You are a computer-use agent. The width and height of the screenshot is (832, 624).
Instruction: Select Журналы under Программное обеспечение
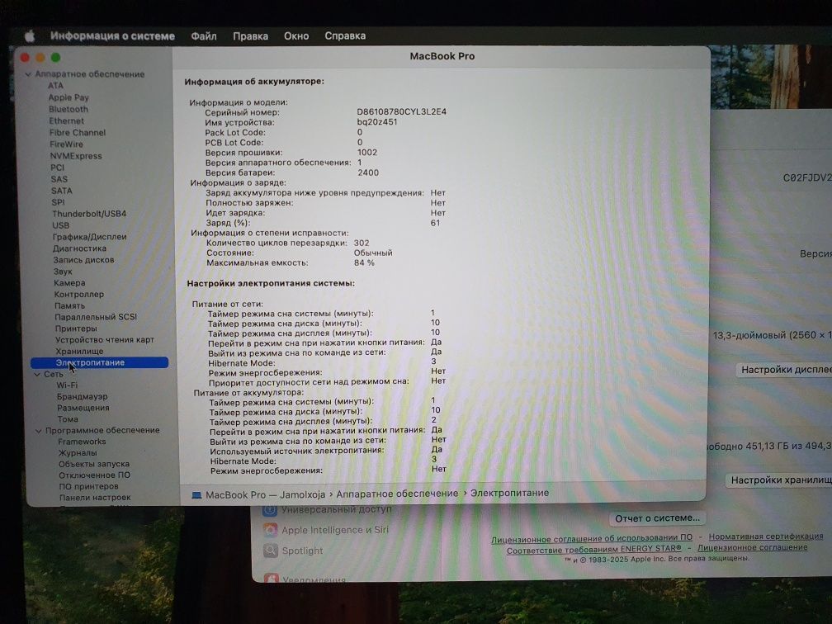tap(78, 452)
